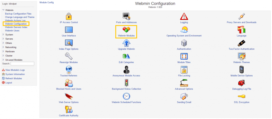Open Webmin Actions Log in sidebar
272x119 pixels.
(x=15, y=20)
